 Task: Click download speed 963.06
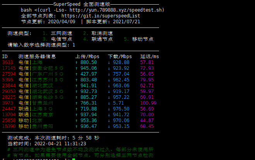tap(121, 86)
